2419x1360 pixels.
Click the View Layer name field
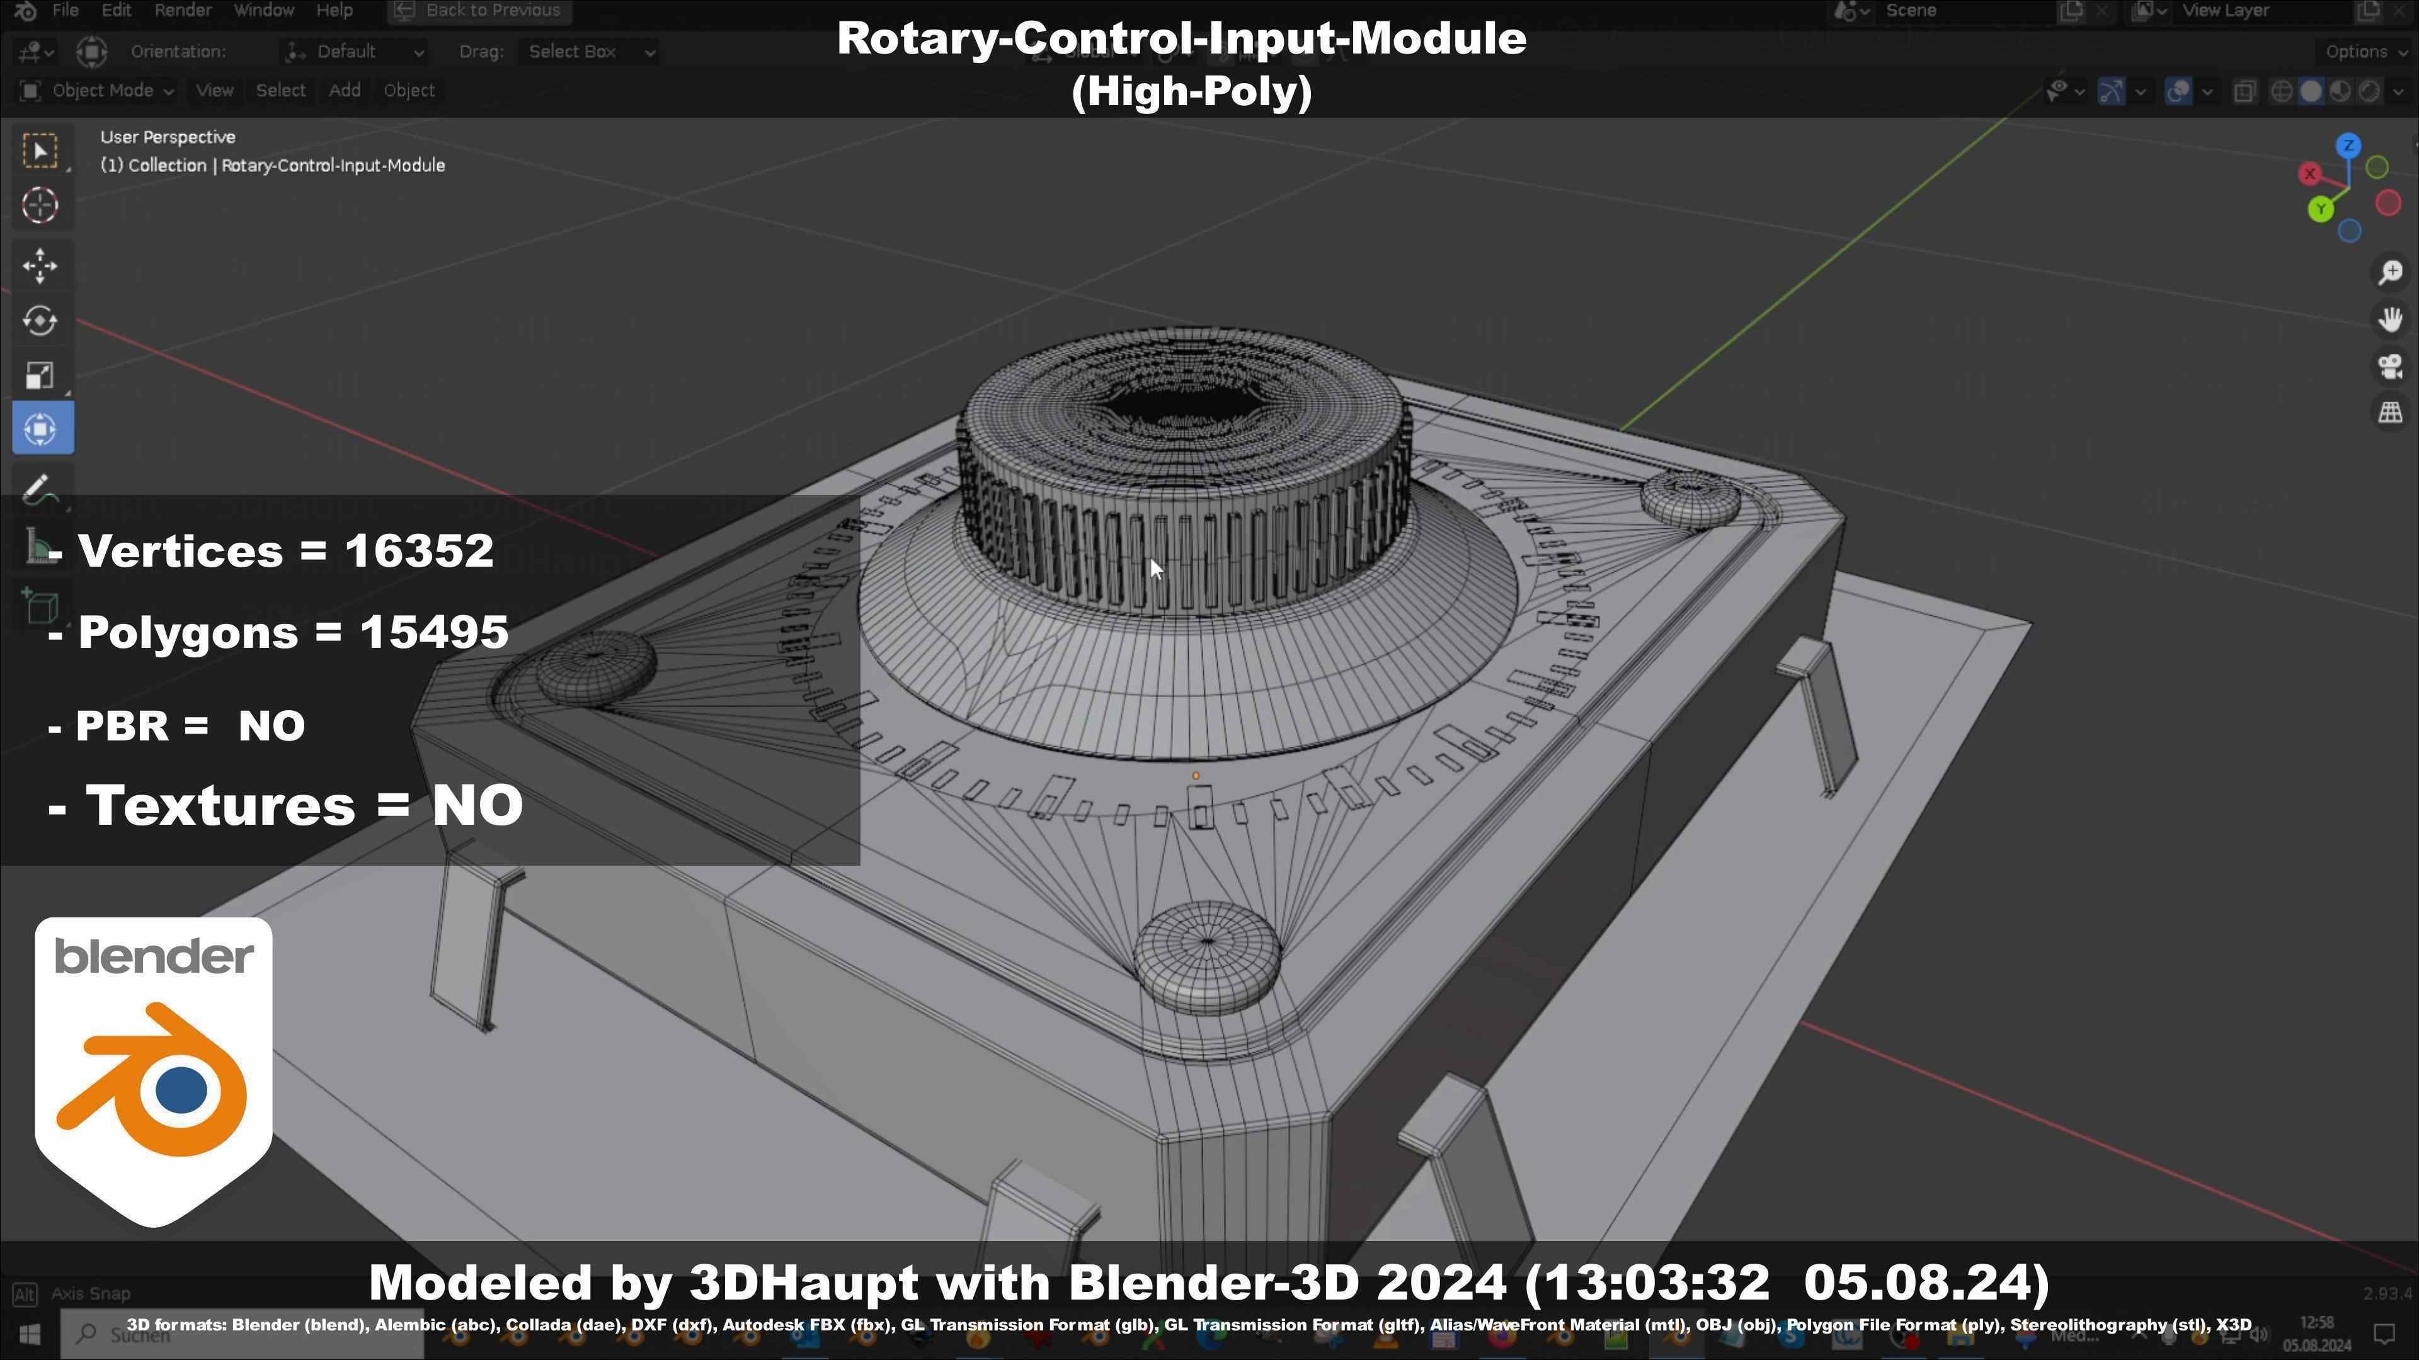point(2263,10)
